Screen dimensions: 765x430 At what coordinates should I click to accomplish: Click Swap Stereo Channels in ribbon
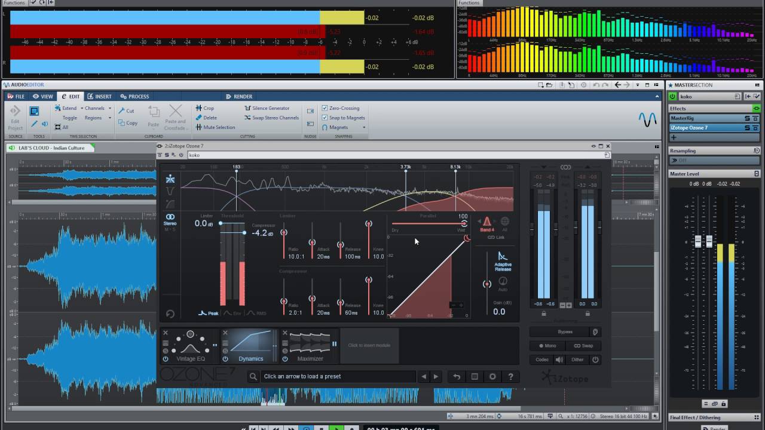[271, 118]
